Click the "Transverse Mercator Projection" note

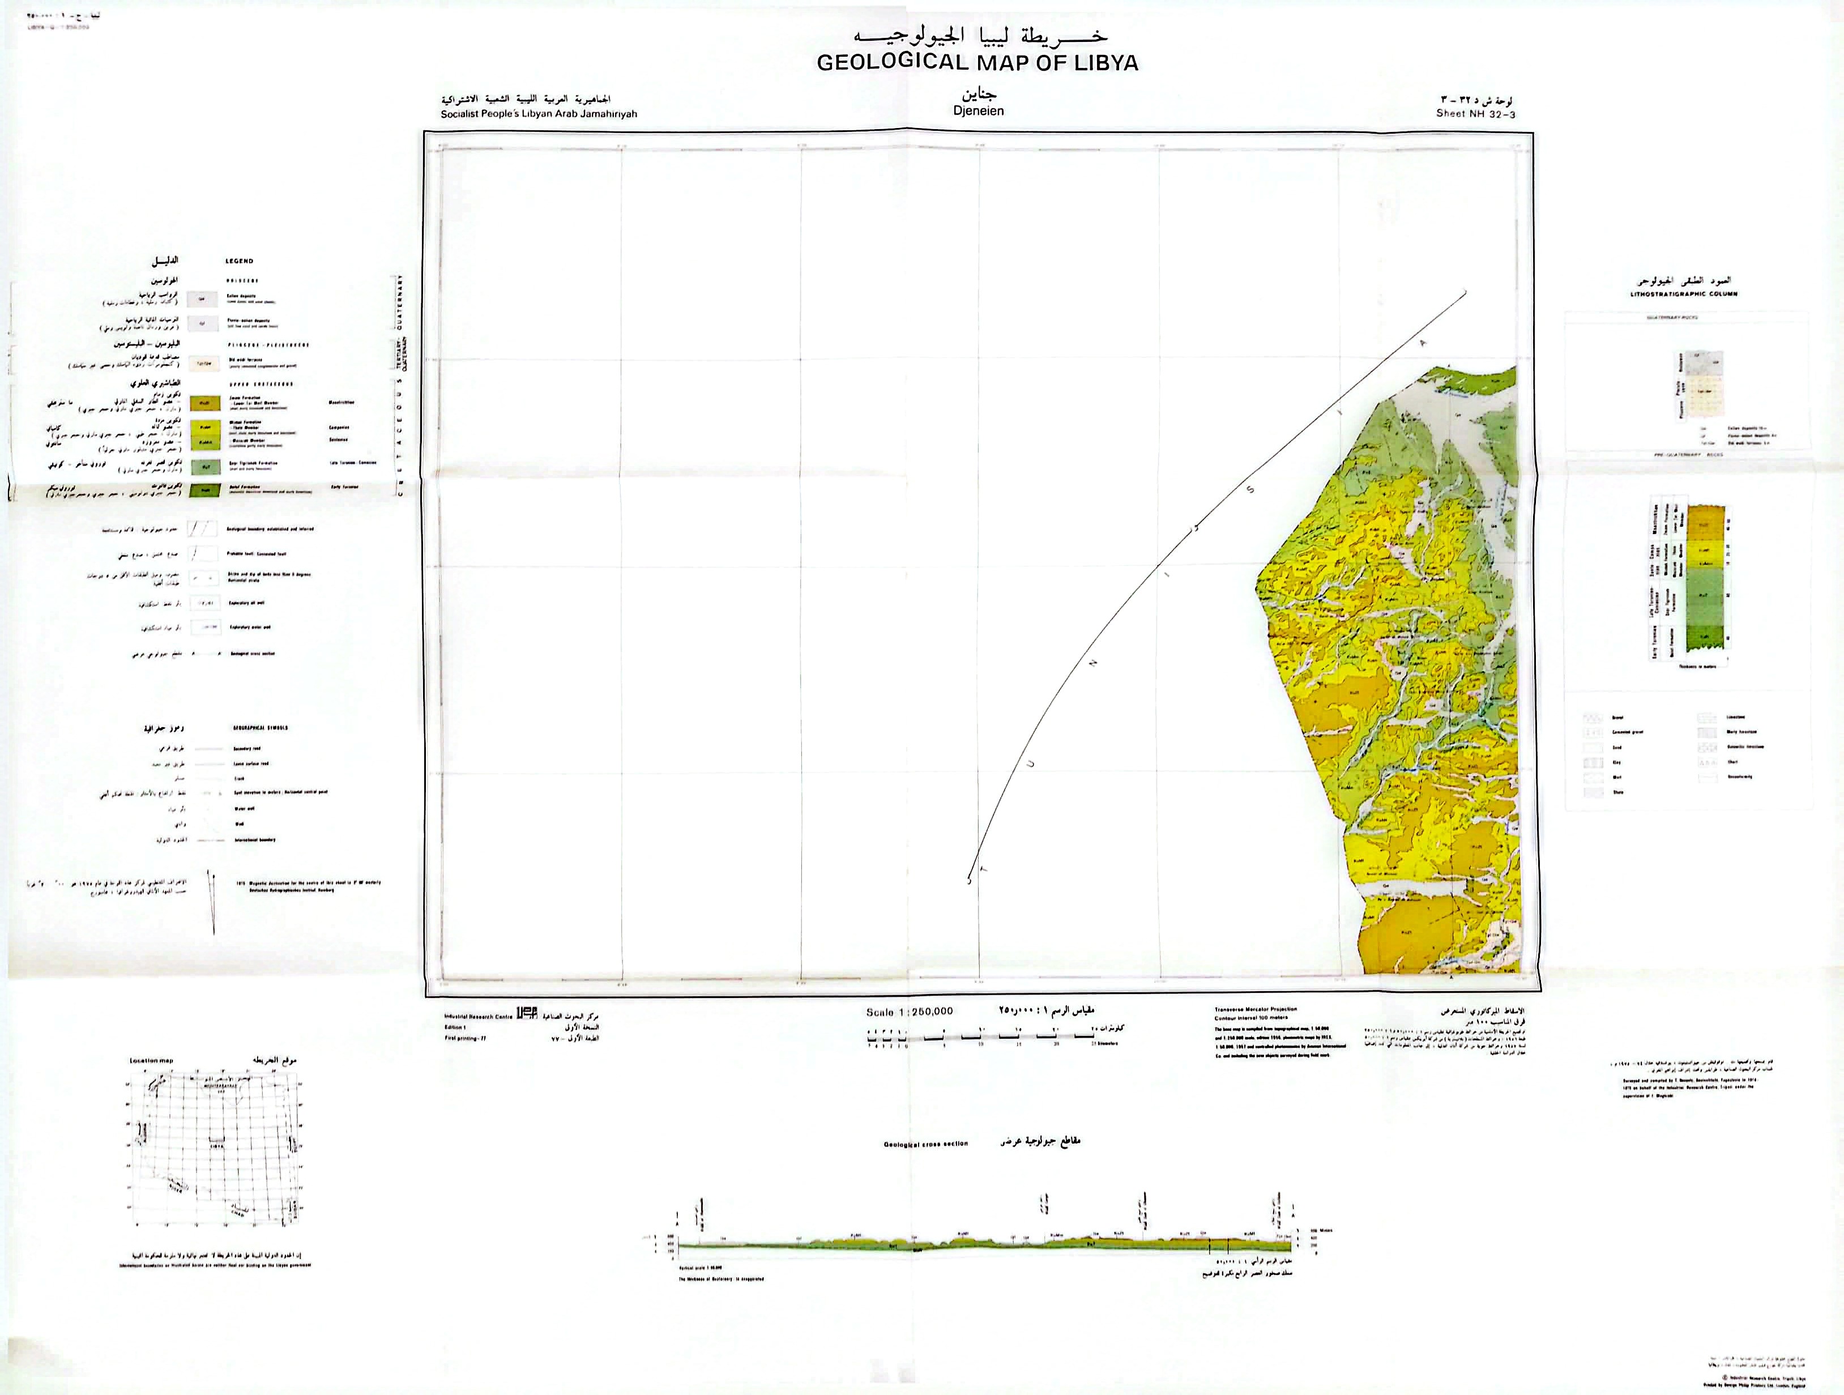point(1256,1009)
